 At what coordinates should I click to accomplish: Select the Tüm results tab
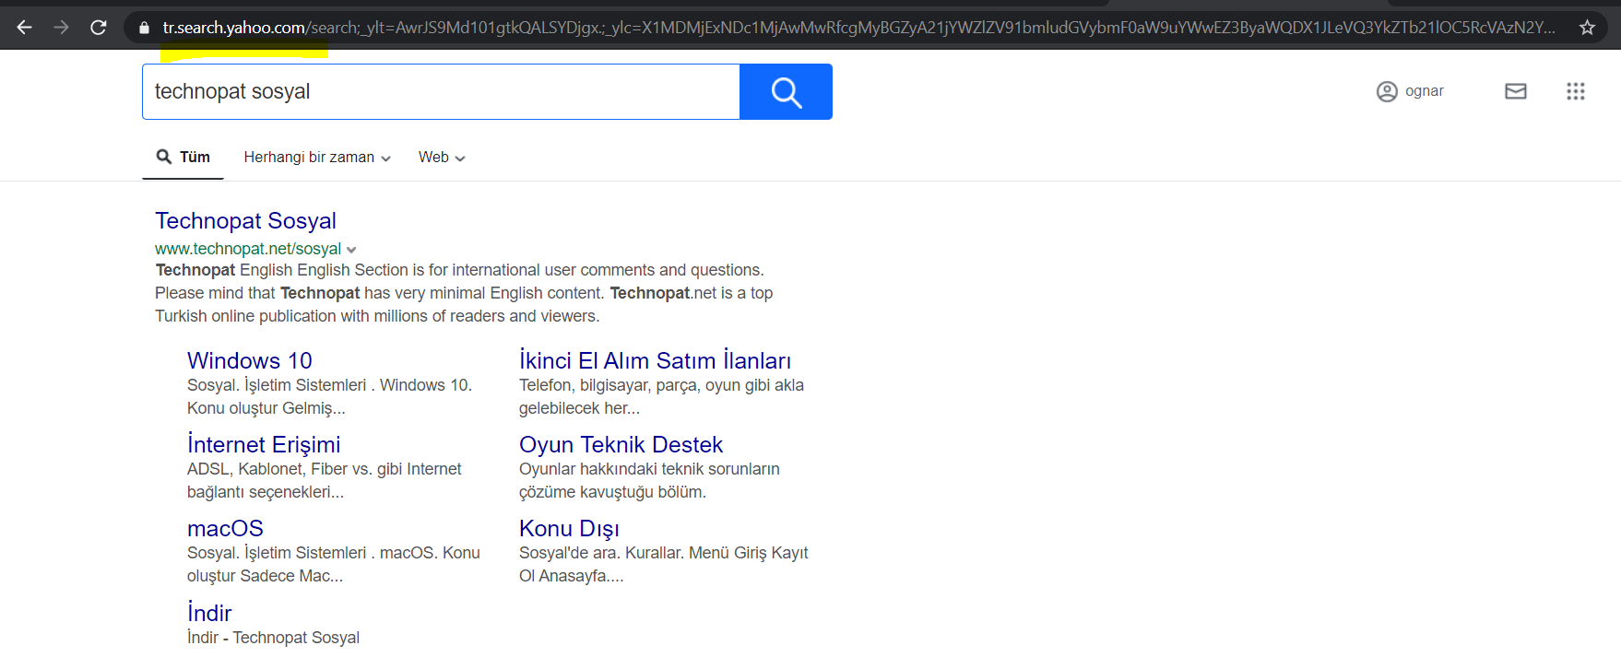183,157
